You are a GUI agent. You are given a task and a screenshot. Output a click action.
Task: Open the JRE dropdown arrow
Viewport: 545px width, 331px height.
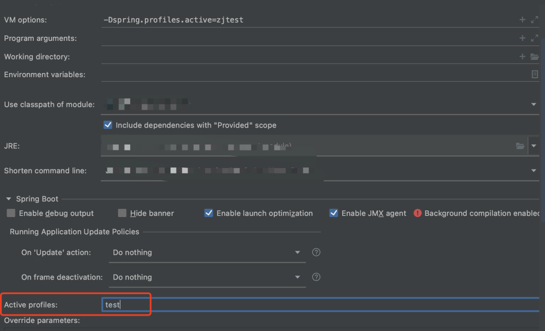pyautogui.click(x=533, y=146)
